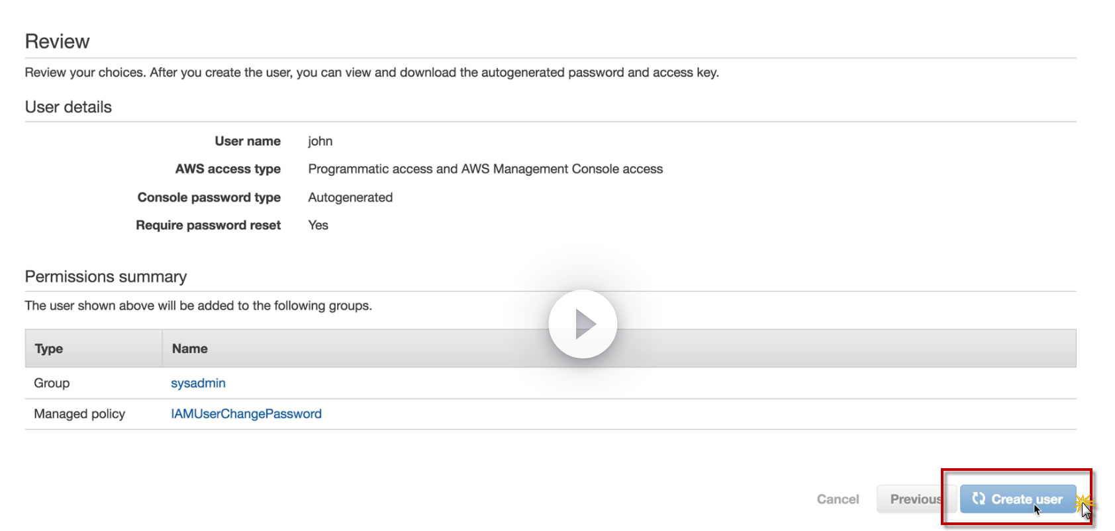
Task: Click the Review page heading
Action: [x=57, y=42]
